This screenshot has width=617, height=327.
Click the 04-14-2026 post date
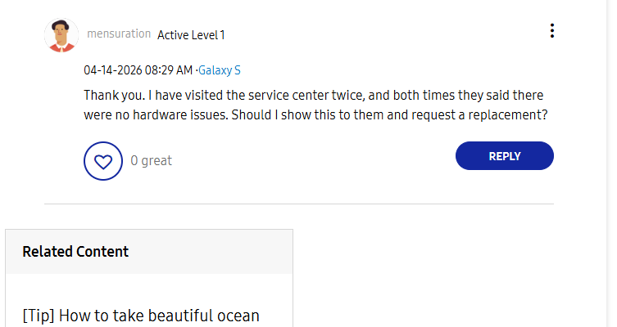point(112,70)
